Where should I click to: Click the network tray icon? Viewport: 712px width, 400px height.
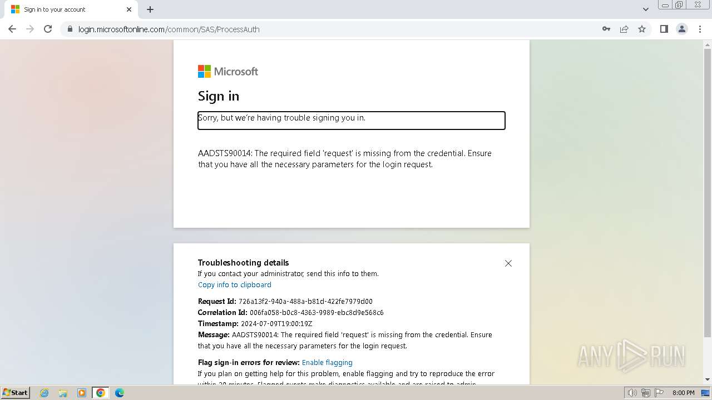click(646, 393)
